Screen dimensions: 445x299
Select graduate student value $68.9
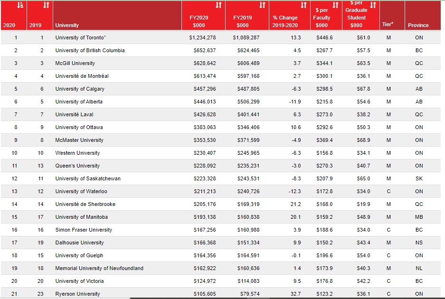coord(363,140)
